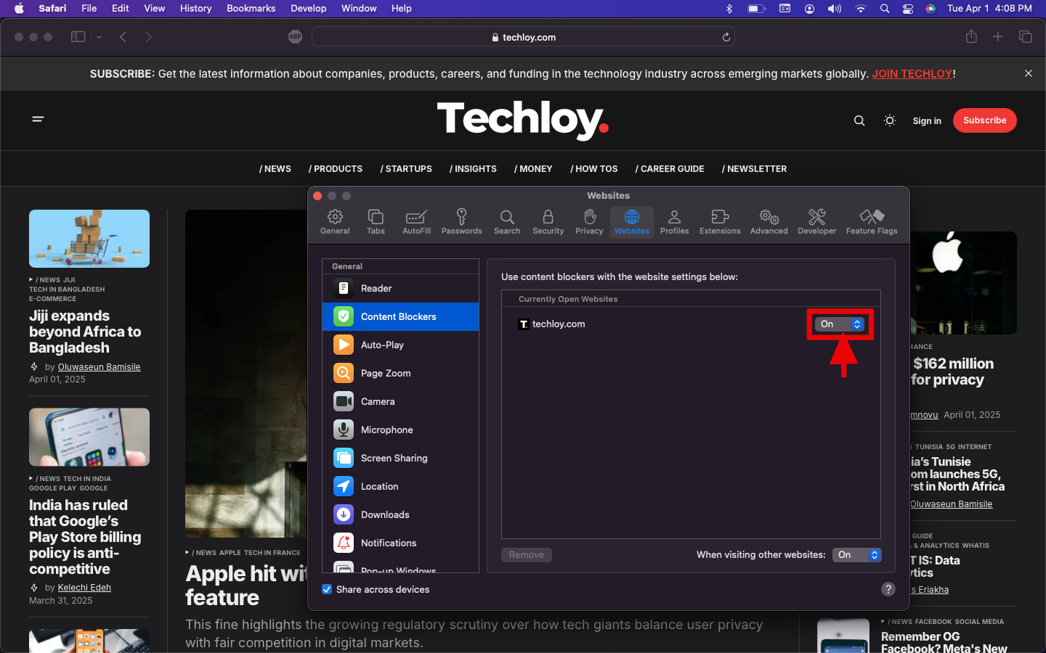Select Microphone in the sidebar
Image resolution: width=1046 pixels, height=653 pixels.
pos(400,430)
